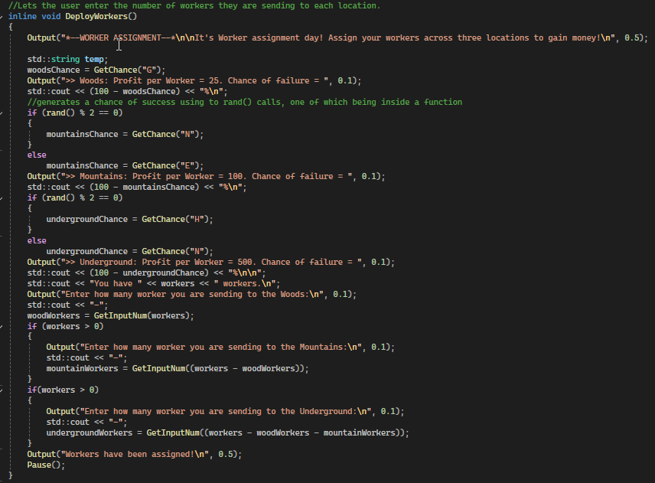
Task: Click 'mountainsChance = GetChance("N");' line
Action: point(125,134)
